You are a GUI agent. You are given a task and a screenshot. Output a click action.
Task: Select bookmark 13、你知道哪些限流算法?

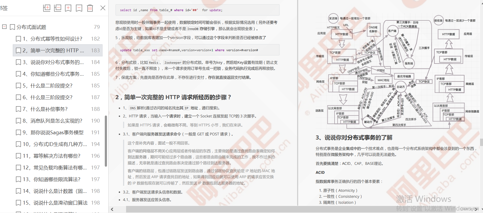(x=52, y=179)
